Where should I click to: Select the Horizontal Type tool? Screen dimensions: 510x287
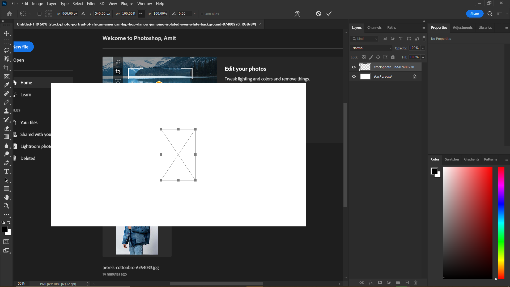point(7,171)
